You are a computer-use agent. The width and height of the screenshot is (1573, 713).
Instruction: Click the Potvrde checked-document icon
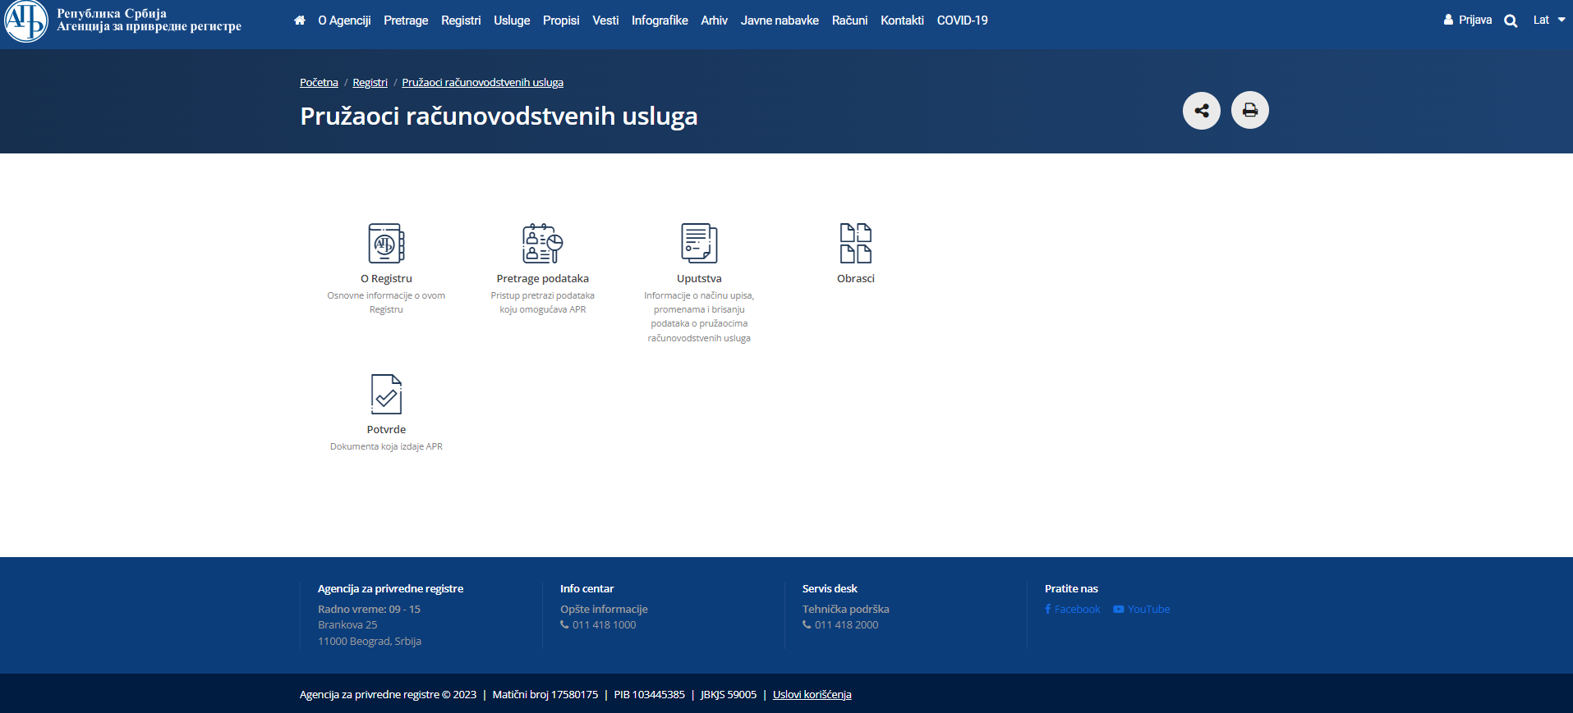(x=386, y=394)
